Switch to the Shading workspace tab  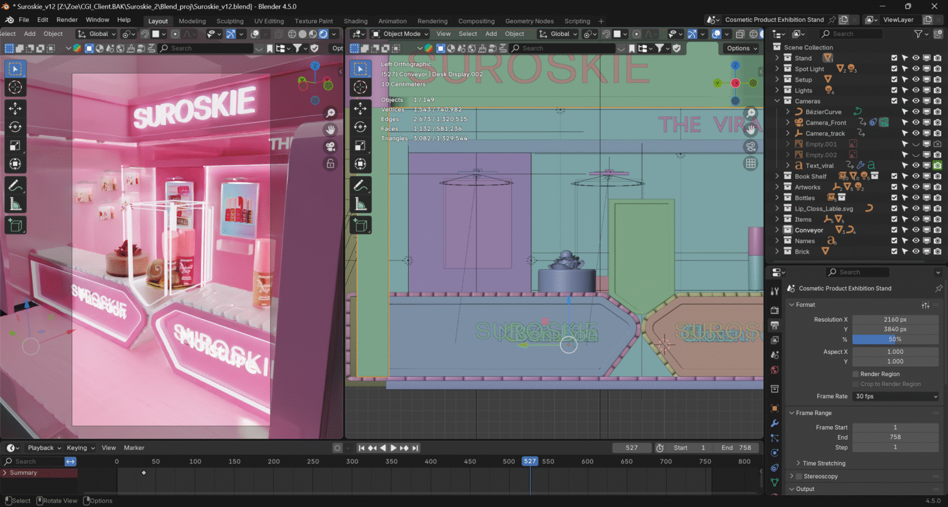355,21
